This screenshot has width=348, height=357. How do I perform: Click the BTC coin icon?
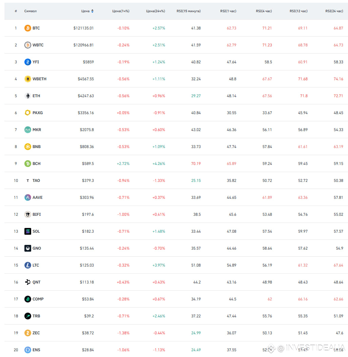coord(27,28)
